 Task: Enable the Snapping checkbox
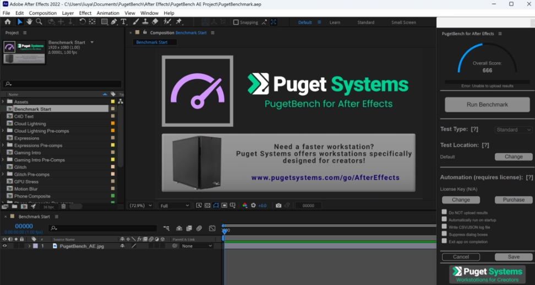[236, 23]
